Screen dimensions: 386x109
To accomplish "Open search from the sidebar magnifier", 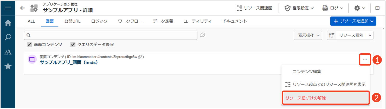I will [x=8, y=37].
